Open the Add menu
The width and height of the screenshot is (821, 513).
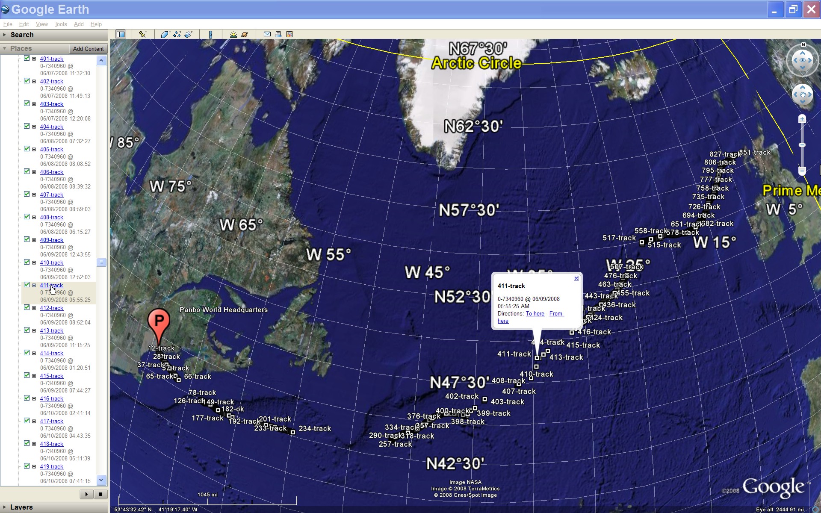[79, 24]
